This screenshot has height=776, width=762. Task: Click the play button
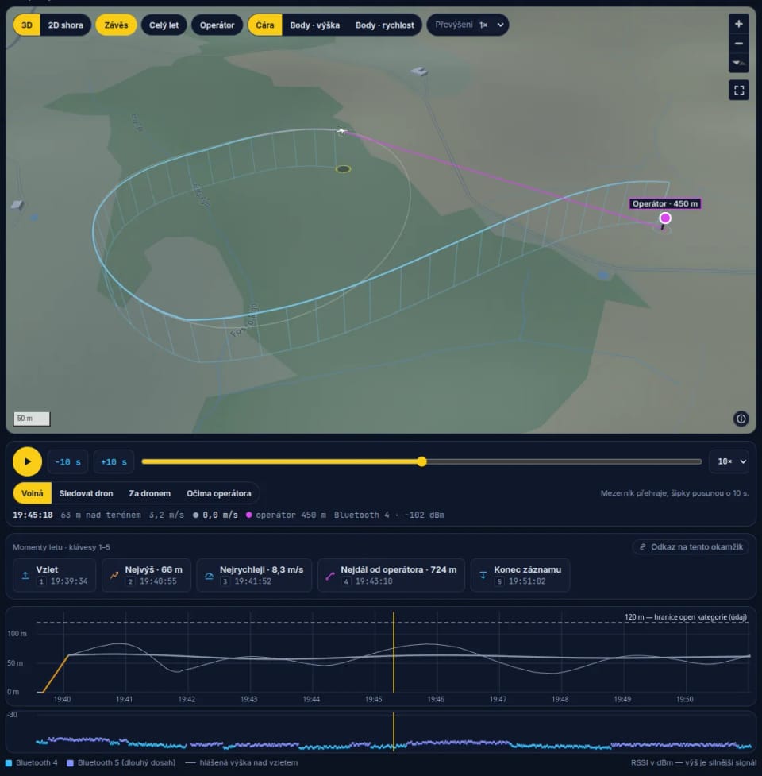[27, 461]
